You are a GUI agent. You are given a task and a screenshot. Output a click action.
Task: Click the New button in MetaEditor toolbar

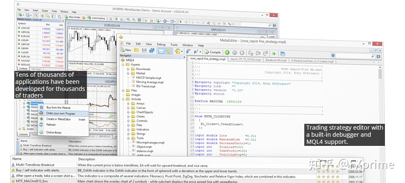point(126,50)
